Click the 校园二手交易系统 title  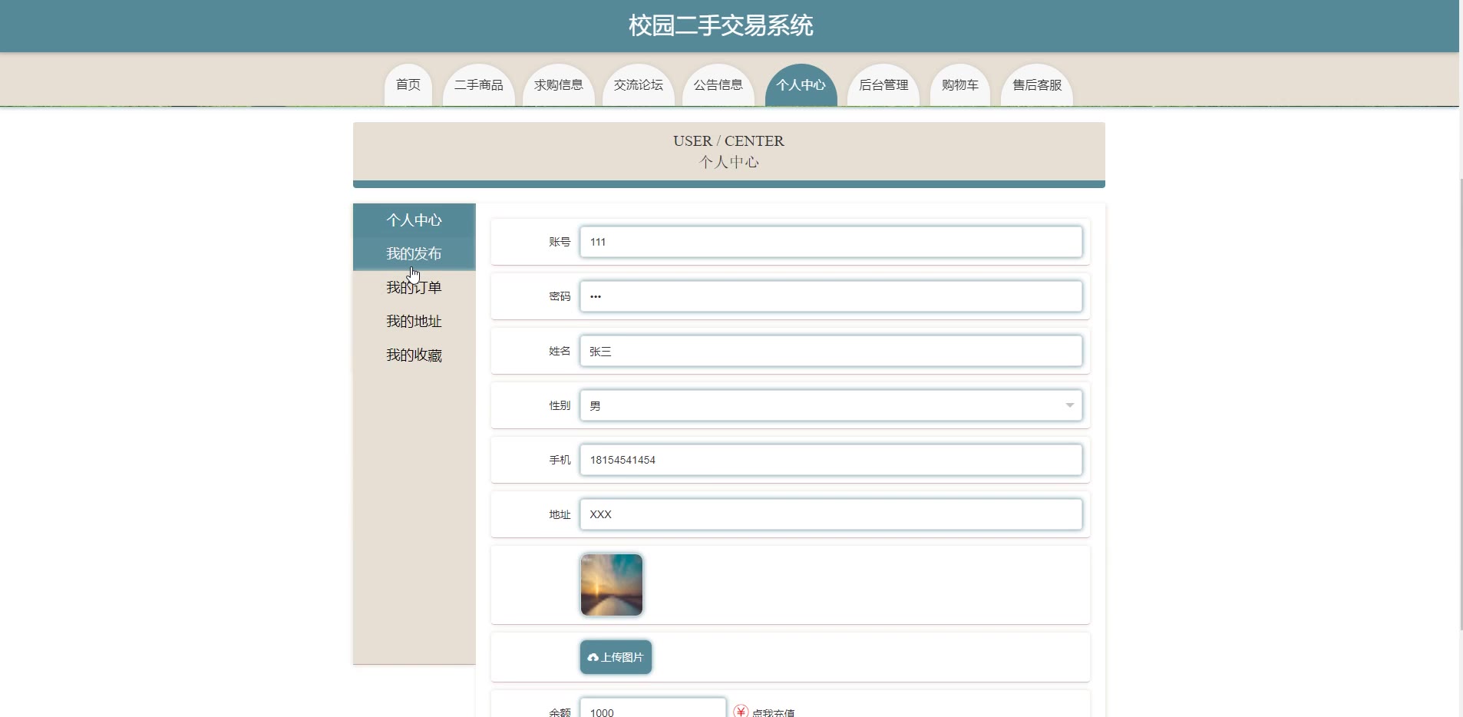[x=721, y=25]
